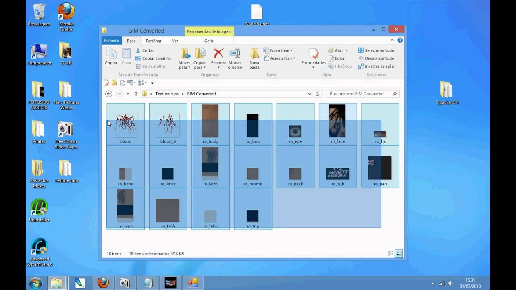Select the Computador desktop icon
The height and width of the screenshot is (290, 516).
[x=39, y=54]
